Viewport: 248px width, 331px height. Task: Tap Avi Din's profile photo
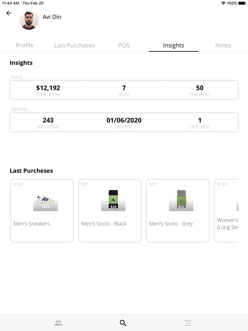[29, 20]
